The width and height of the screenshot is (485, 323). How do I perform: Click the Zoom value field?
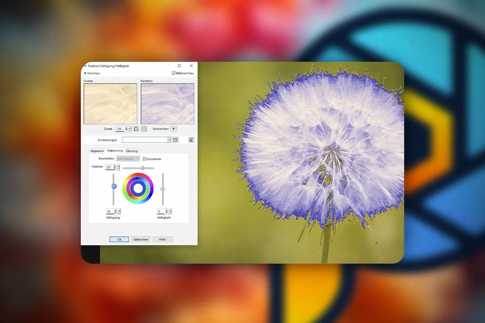[120, 129]
